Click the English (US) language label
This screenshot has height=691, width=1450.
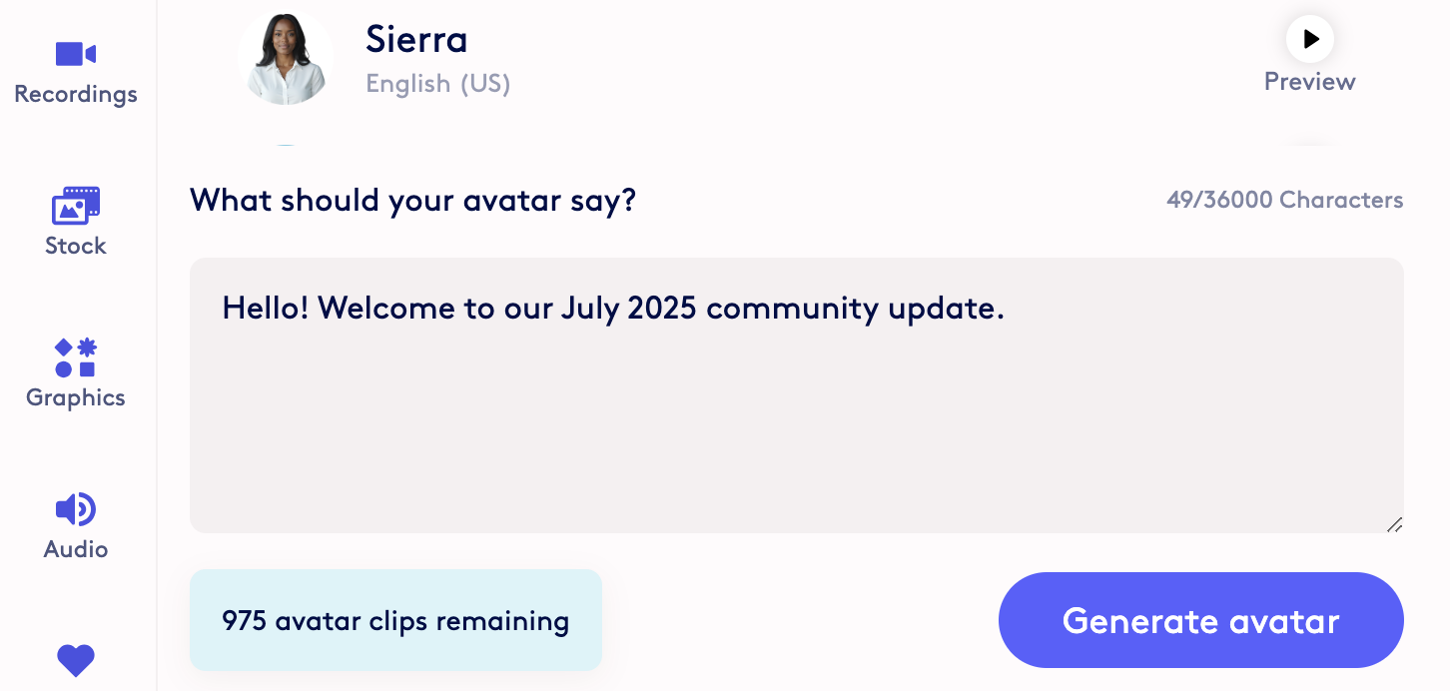(438, 84)
